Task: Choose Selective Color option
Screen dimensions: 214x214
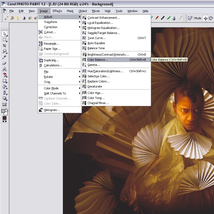Action: (x=116, y=76)
